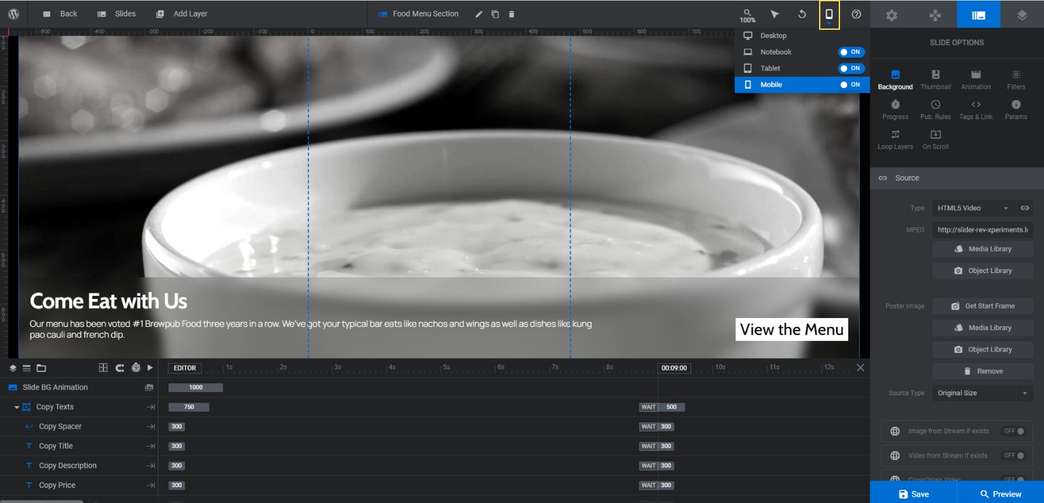Toggle the Notebook ON switch
The height and width of the screenshot is (503, 1044).
[851, 52]
